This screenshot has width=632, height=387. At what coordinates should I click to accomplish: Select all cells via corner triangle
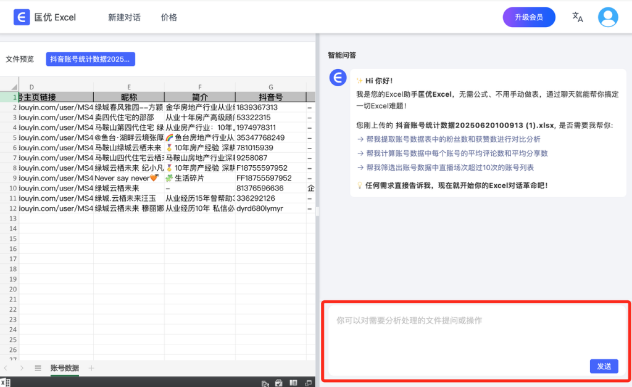click(14, 87)
